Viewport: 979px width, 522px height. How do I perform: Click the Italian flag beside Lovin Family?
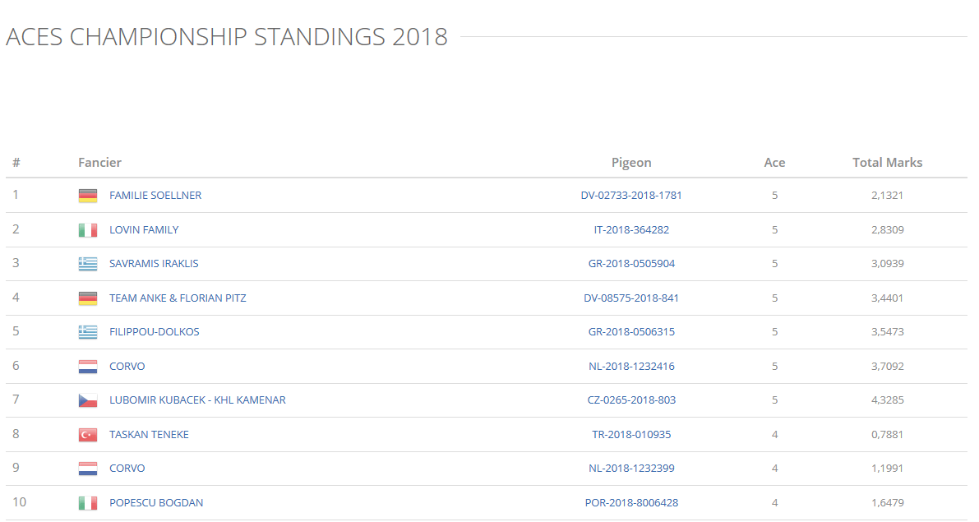tap(88, 230)
